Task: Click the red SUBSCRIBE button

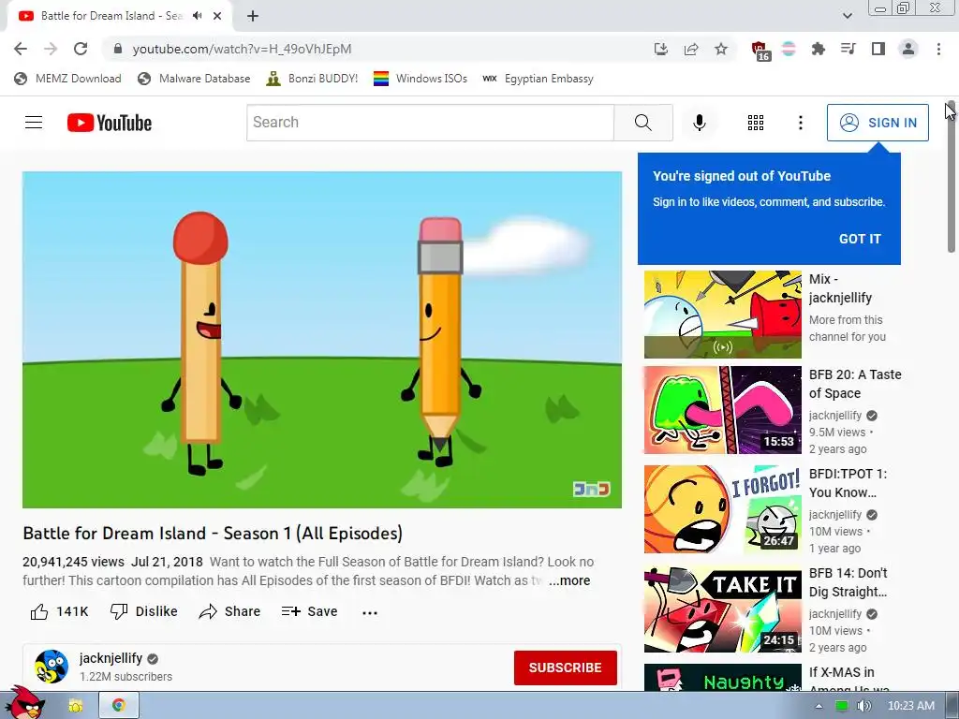Action: point(565,668)
